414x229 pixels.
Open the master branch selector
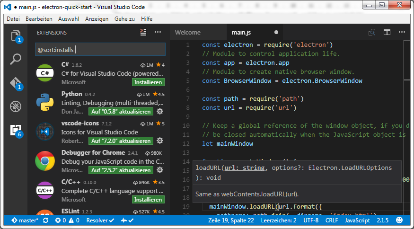coord(26,220)
